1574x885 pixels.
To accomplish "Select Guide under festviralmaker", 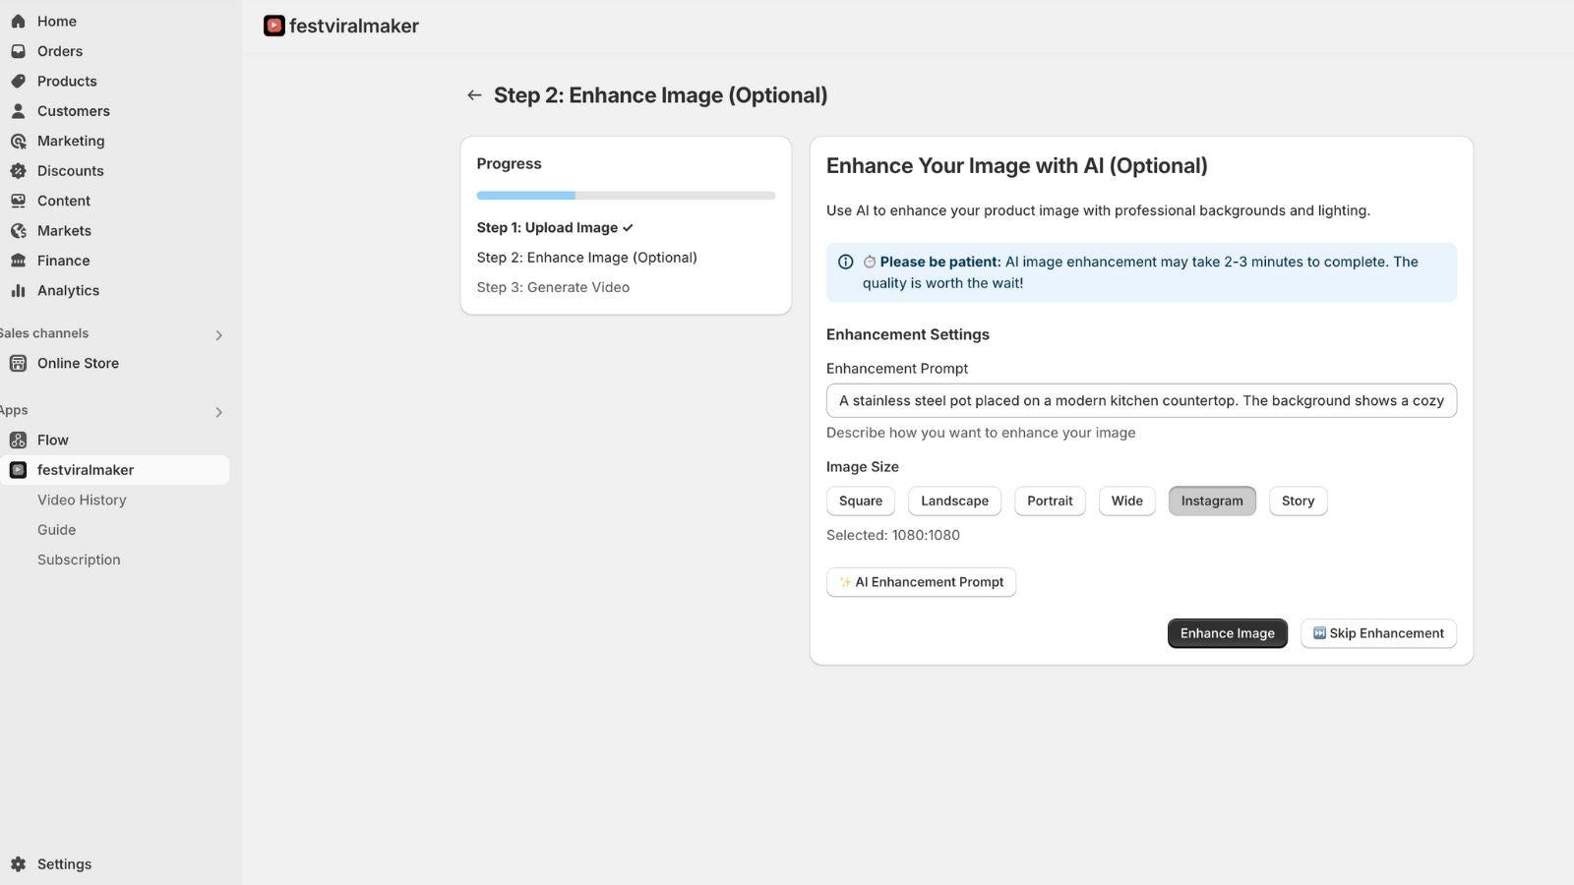I will pos(56,529).
